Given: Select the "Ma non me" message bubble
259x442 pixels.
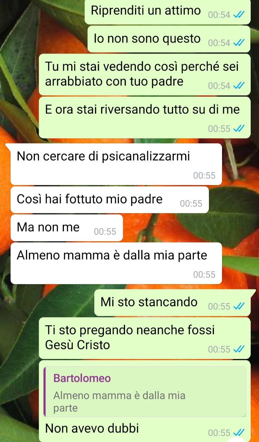Looking at the screenshot, I should pyautogui.click(x=67, y=228).
